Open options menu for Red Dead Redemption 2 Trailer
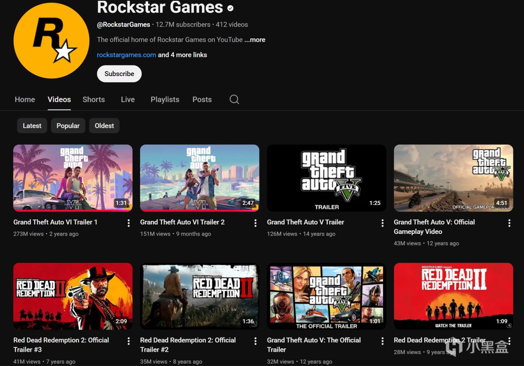Screen dimensions: 524x366 pyautogui.click(x=509, y=341)
